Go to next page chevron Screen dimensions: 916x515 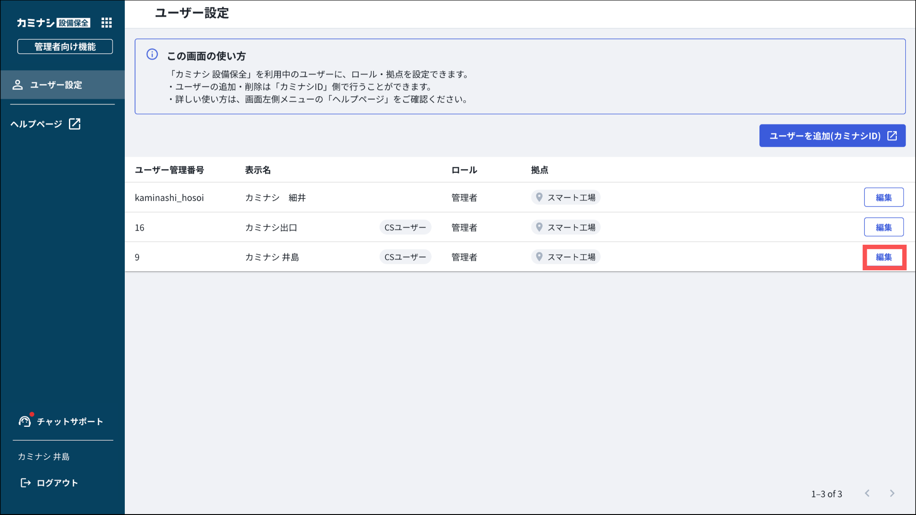tap(892, 493)
